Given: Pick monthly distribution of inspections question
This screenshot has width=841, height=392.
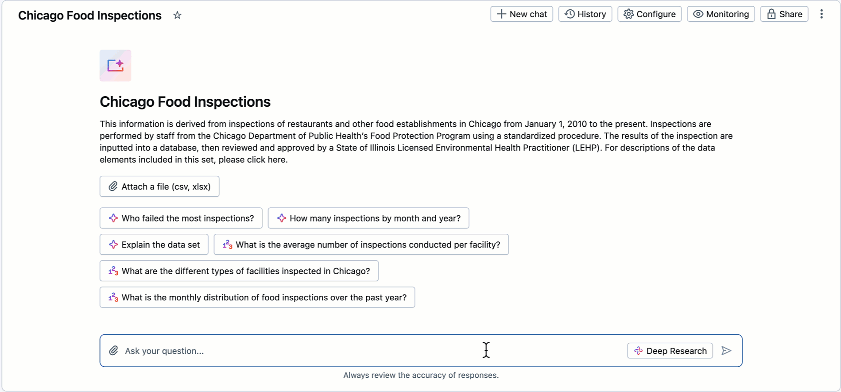Looking at the screenshot, I should click(257, 298).
